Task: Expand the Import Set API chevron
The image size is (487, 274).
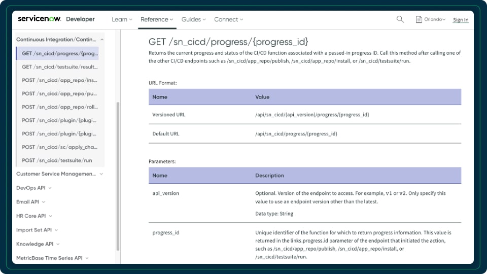Action: (56, 230)
